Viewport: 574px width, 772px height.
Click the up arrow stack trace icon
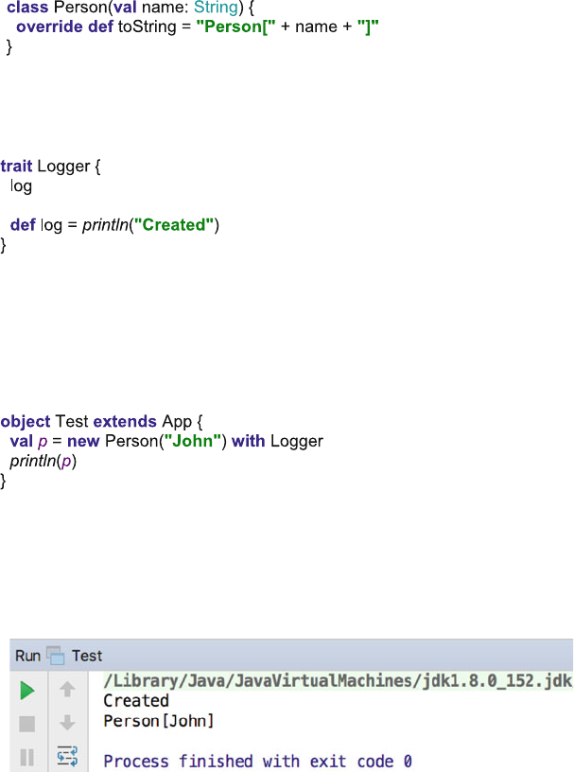[x=67, y=690]
